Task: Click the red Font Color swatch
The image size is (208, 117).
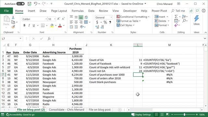Action: point(60,25)
